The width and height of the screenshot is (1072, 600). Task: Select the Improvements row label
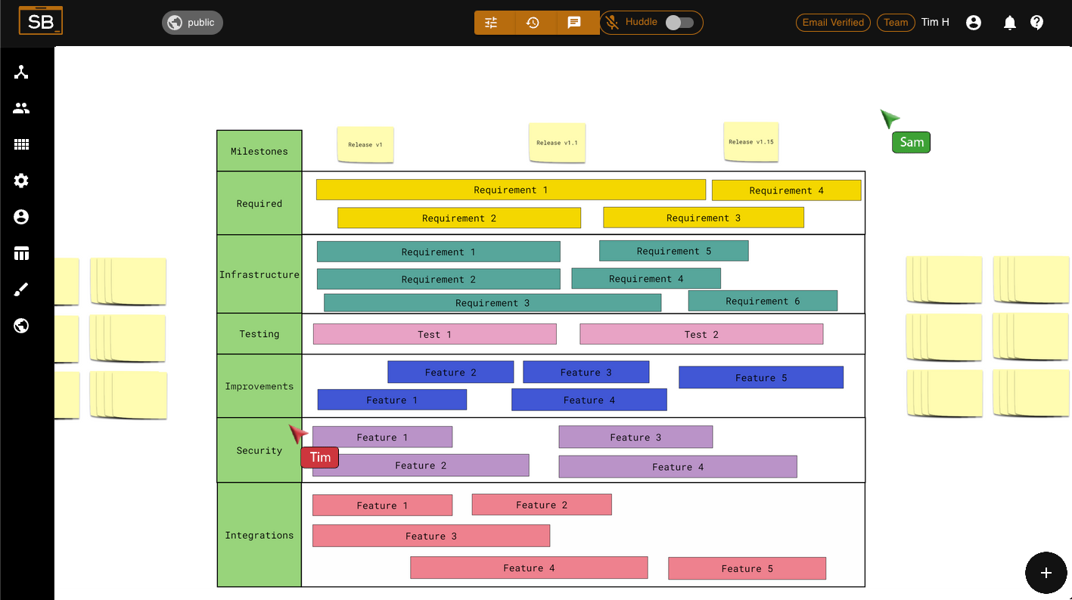click(259, 386)
